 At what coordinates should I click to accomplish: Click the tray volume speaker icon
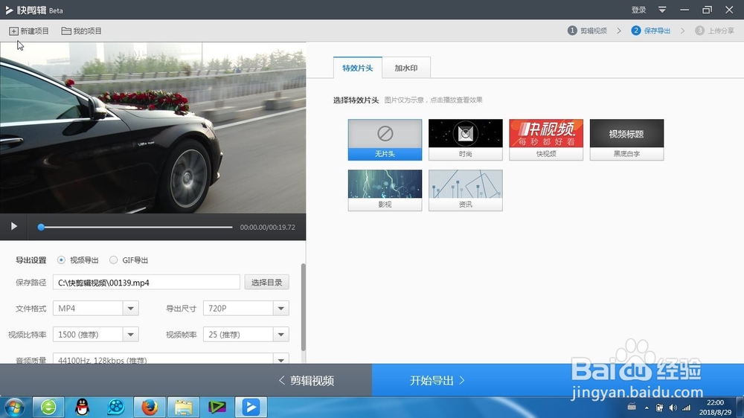pos(673,408)
